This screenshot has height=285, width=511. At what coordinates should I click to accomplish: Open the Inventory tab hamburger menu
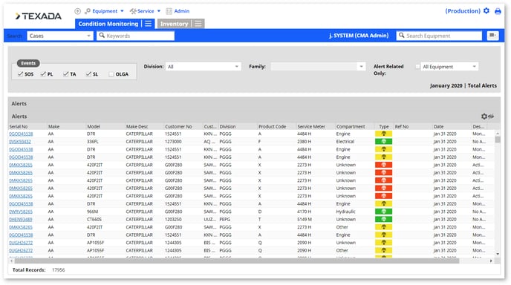(x=198, y=24)
